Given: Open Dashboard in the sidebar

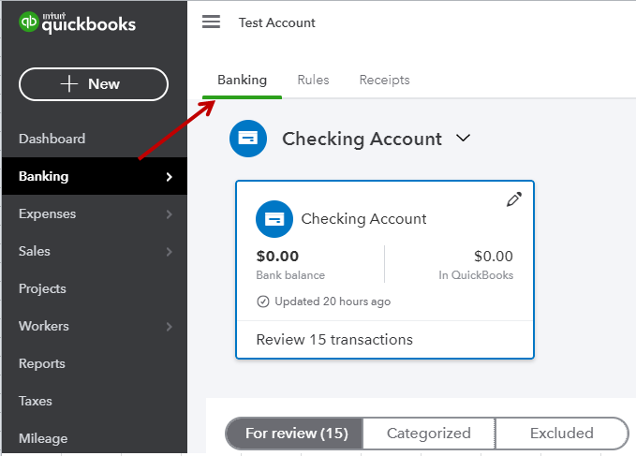Looking at the screenshot, I should pos(94,139).
